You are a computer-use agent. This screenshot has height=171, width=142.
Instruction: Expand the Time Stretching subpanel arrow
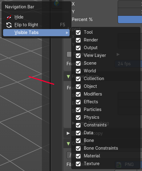pyautogui.click(x=73, y=123)
